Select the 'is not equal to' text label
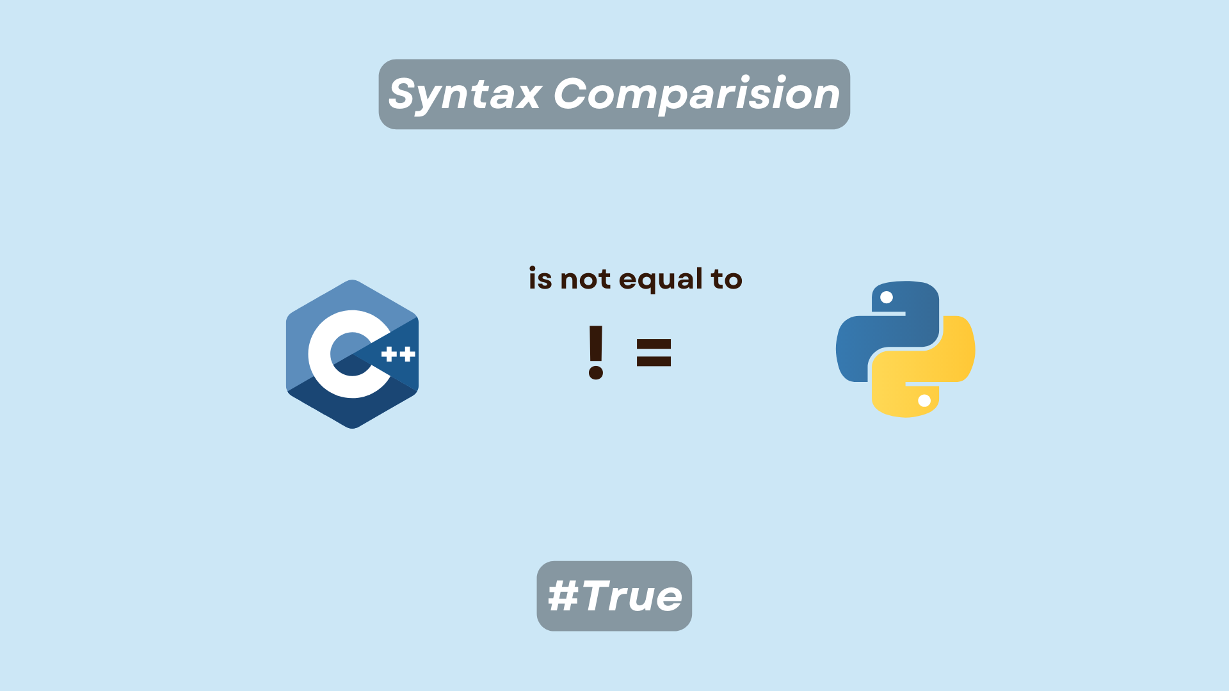This screenshot has width=1229, height=691. tap(633, 278)
